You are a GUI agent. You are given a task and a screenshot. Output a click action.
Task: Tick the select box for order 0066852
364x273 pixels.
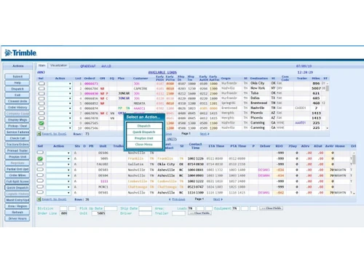click(x=41, y=103)
